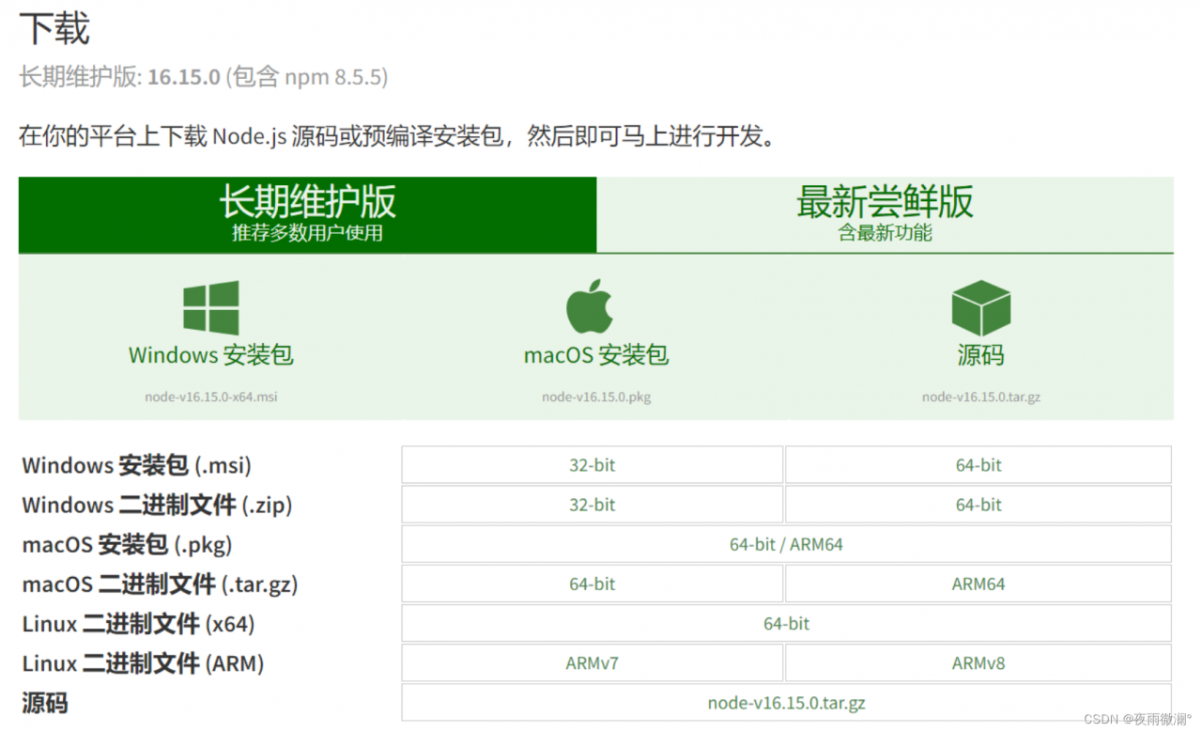The image size is (1202, 732).
Task: Download Linux ARM binary ARMv8
Action: pos(979,663)
